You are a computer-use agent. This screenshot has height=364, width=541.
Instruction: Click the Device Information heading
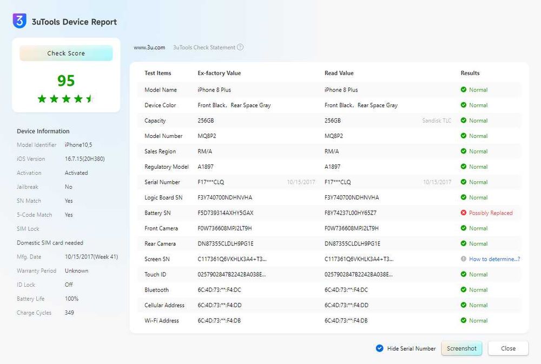point(43,131)
